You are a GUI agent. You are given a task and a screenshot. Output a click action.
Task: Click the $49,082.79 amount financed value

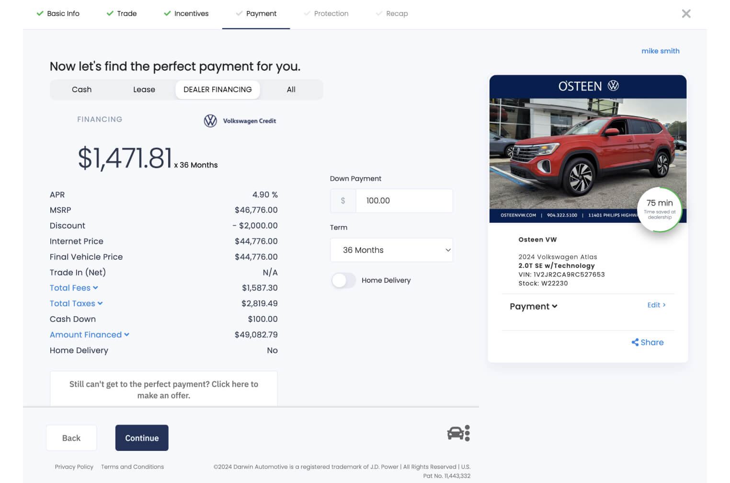click(x=256, y=334)
